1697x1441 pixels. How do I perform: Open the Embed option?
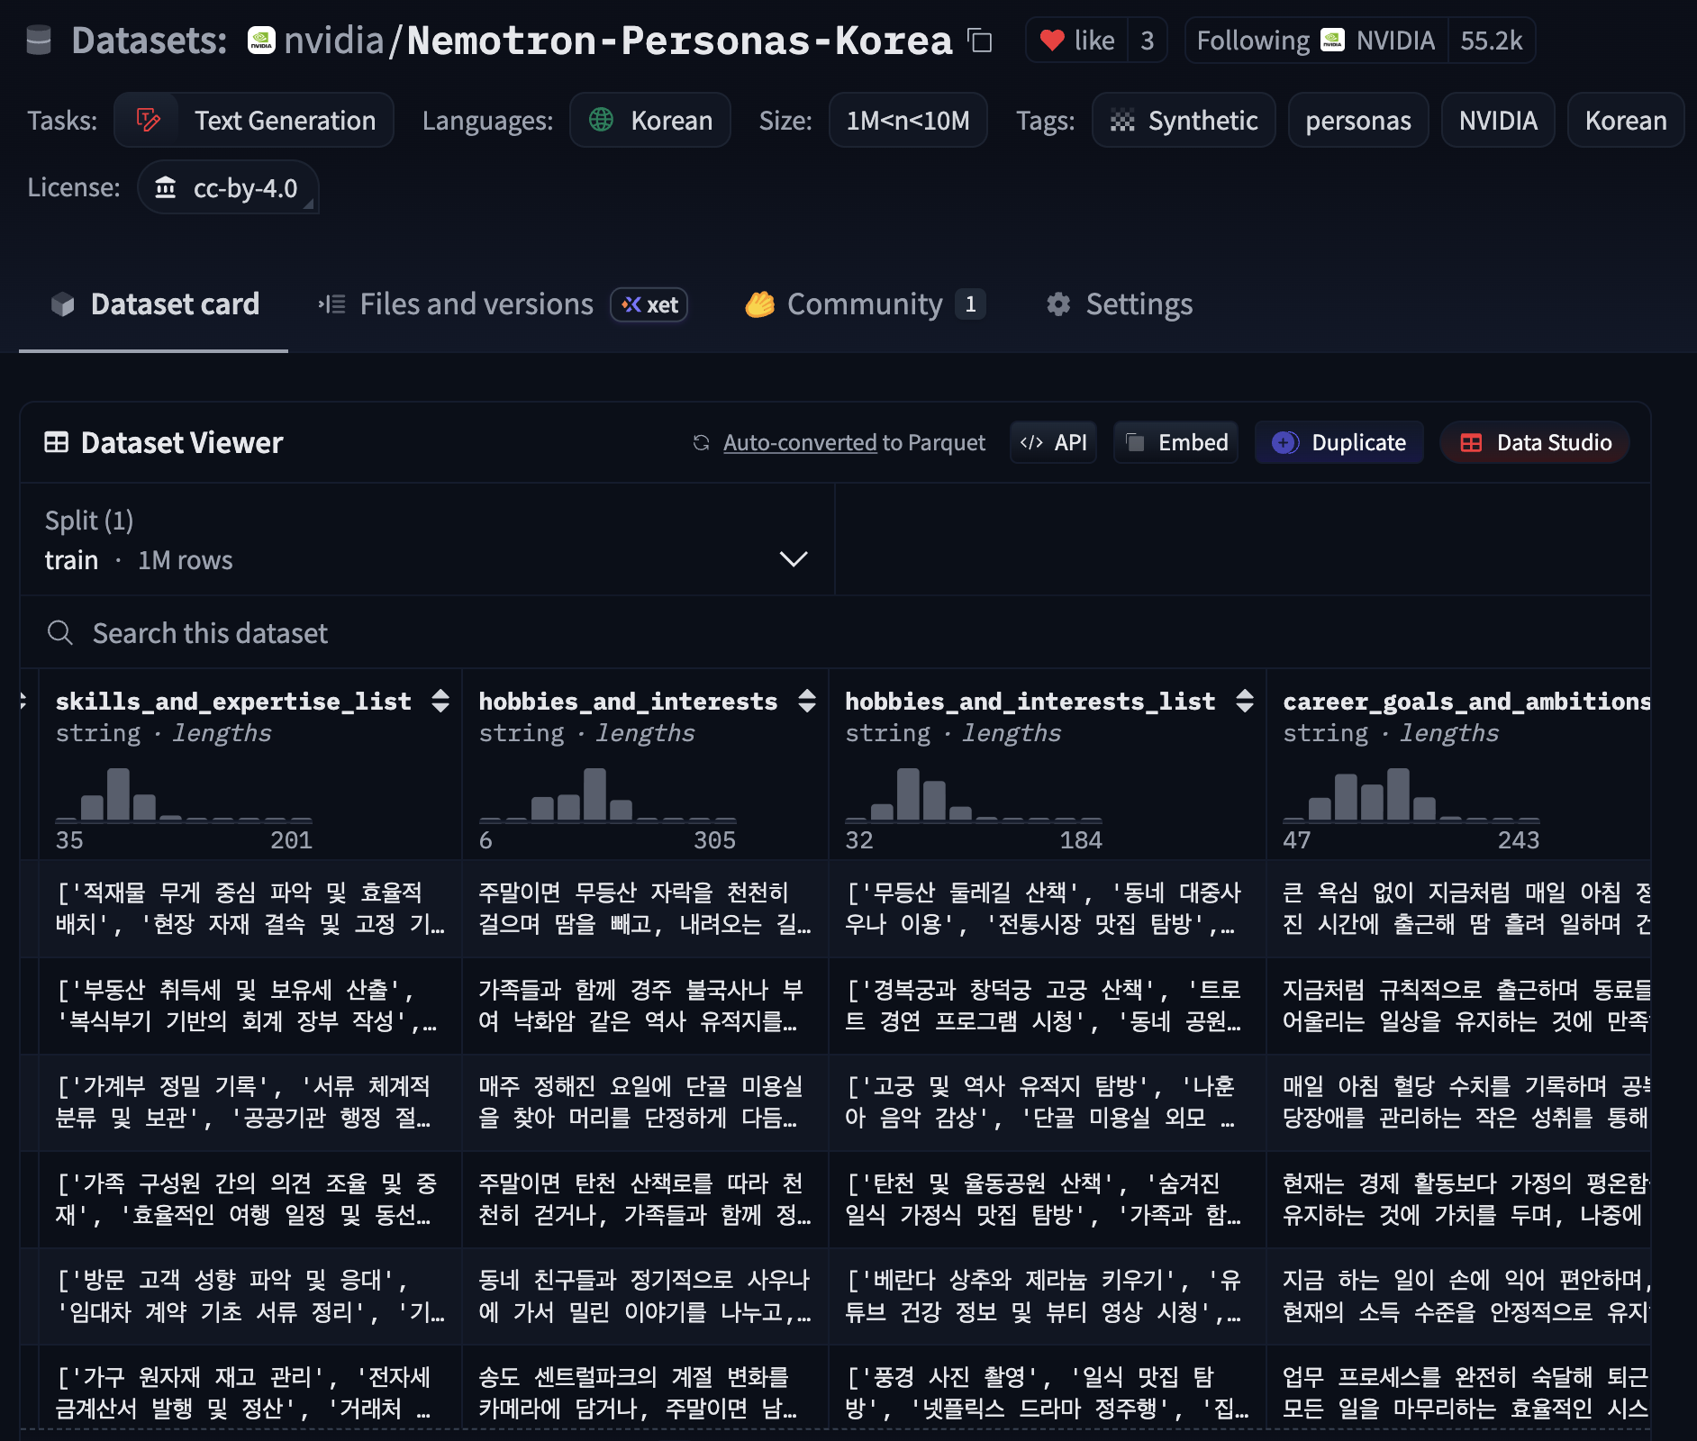tap(1175, 442)
